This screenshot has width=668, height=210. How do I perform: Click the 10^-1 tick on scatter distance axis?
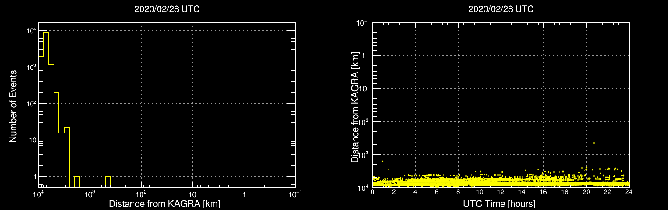(363, 22)
